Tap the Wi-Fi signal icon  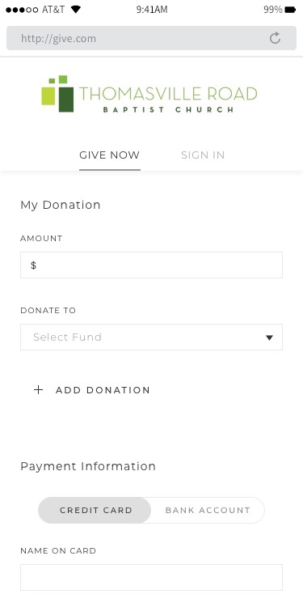(76, 9)
